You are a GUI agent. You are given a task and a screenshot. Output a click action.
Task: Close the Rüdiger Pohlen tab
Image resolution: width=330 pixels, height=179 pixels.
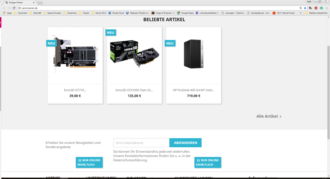click(x=34, y=3)
